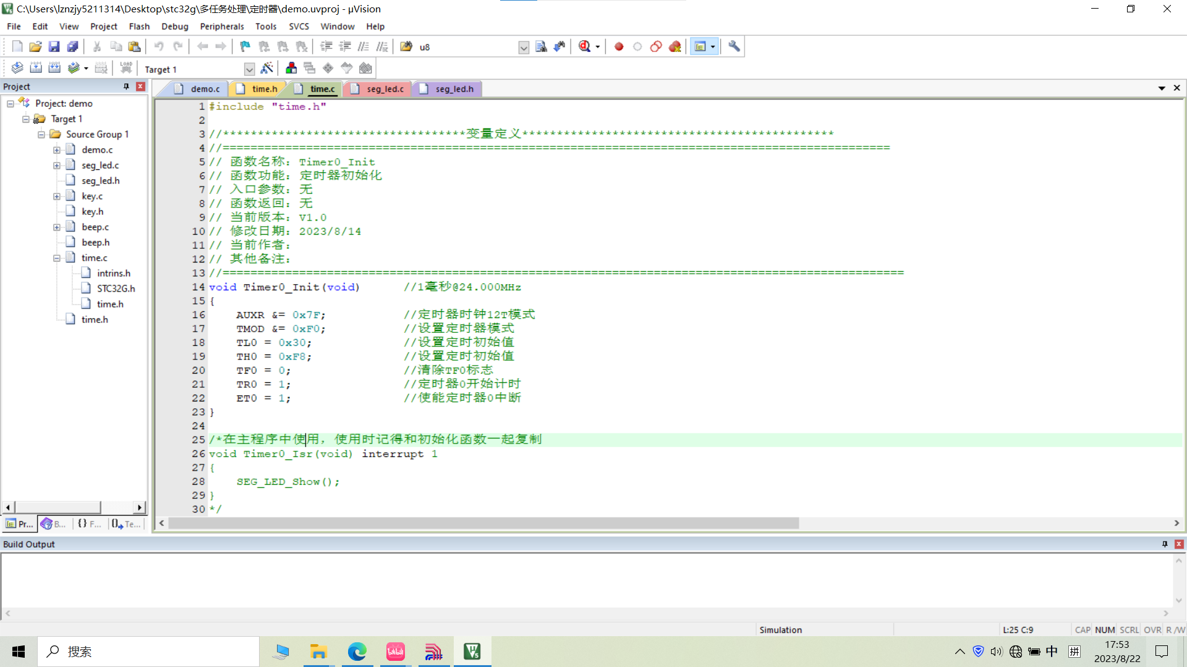Kill all breakpoints icon

click(674, 46)
